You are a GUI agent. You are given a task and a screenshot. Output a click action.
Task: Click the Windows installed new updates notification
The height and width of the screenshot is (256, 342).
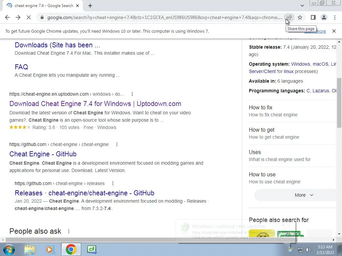[x=235, y=231]
